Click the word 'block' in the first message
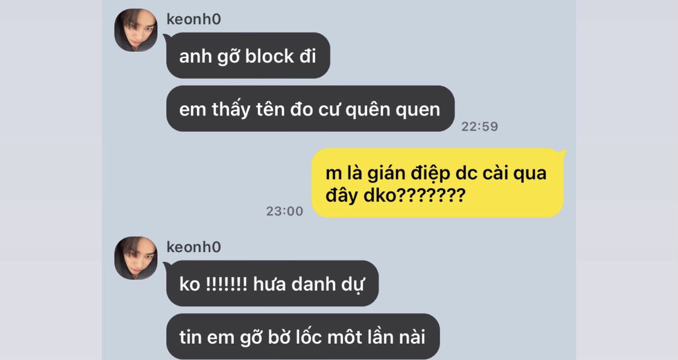The height and width of the screenshot is (360, 678). tap(269, 56)
